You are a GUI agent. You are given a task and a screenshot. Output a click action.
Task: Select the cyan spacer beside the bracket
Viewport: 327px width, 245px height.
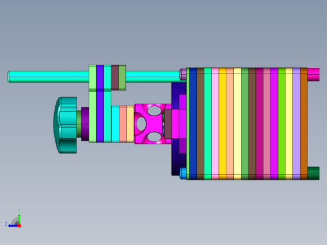coord(115,124)
